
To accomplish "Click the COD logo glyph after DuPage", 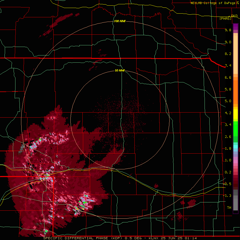I will click(238, 3).
